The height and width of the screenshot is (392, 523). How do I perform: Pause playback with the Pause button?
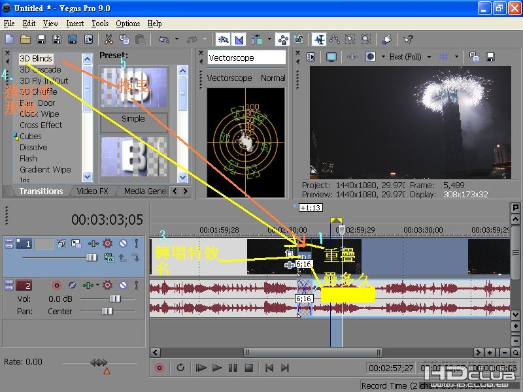[233, 368]
